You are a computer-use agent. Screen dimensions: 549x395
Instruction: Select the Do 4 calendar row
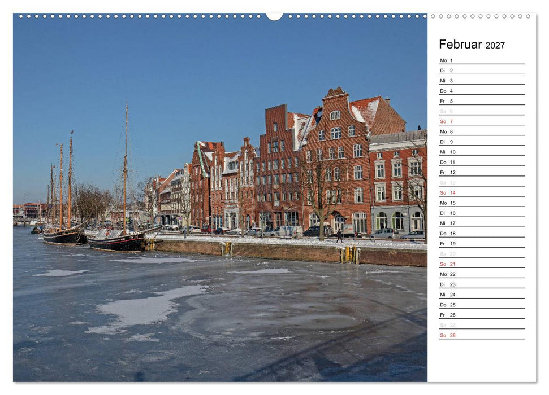pos(482,90)
